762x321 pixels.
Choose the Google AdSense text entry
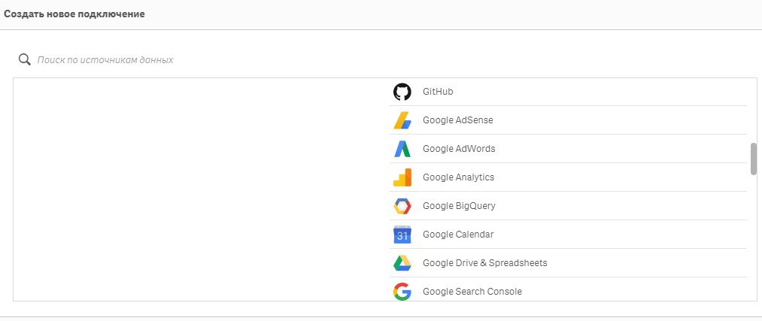(x=458, y=120)
